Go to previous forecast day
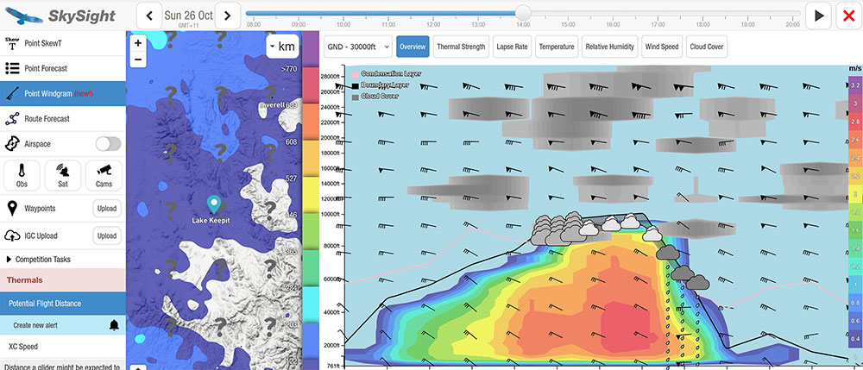 click(149, 15)
